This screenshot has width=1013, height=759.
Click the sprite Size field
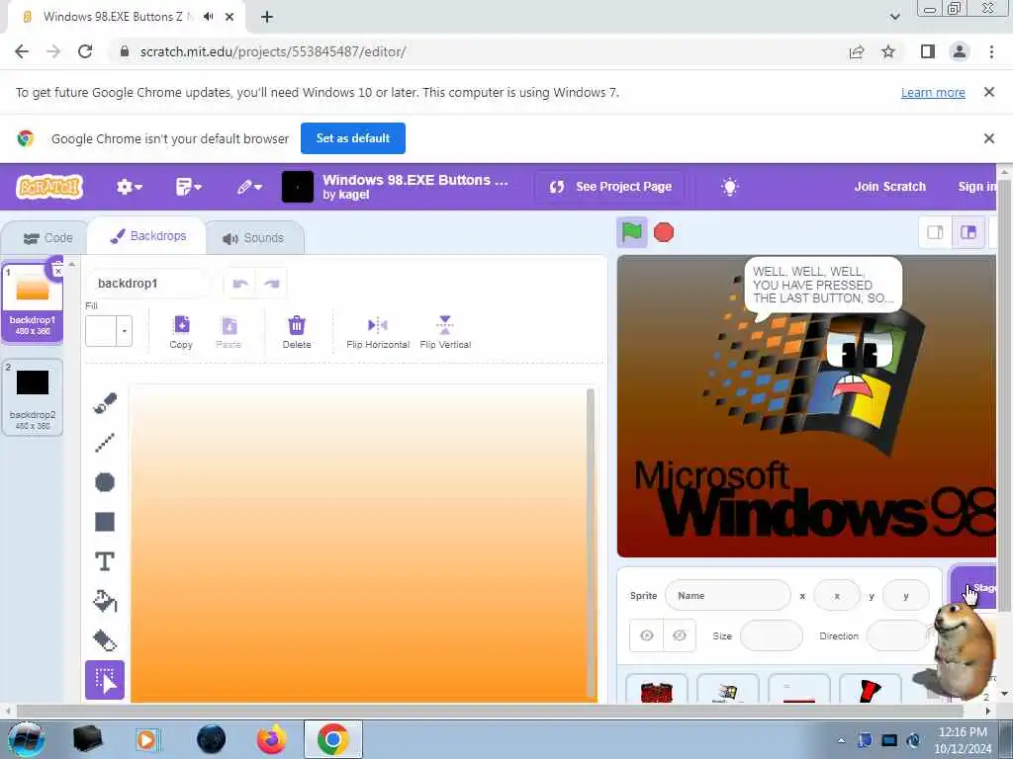[771, 635]
